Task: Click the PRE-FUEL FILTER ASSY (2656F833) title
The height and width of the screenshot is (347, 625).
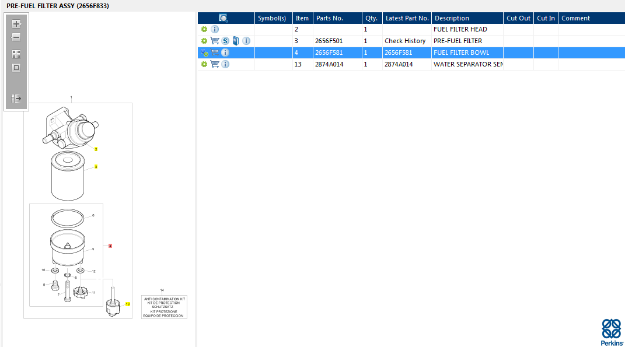Action: click(x=58, y=6)
